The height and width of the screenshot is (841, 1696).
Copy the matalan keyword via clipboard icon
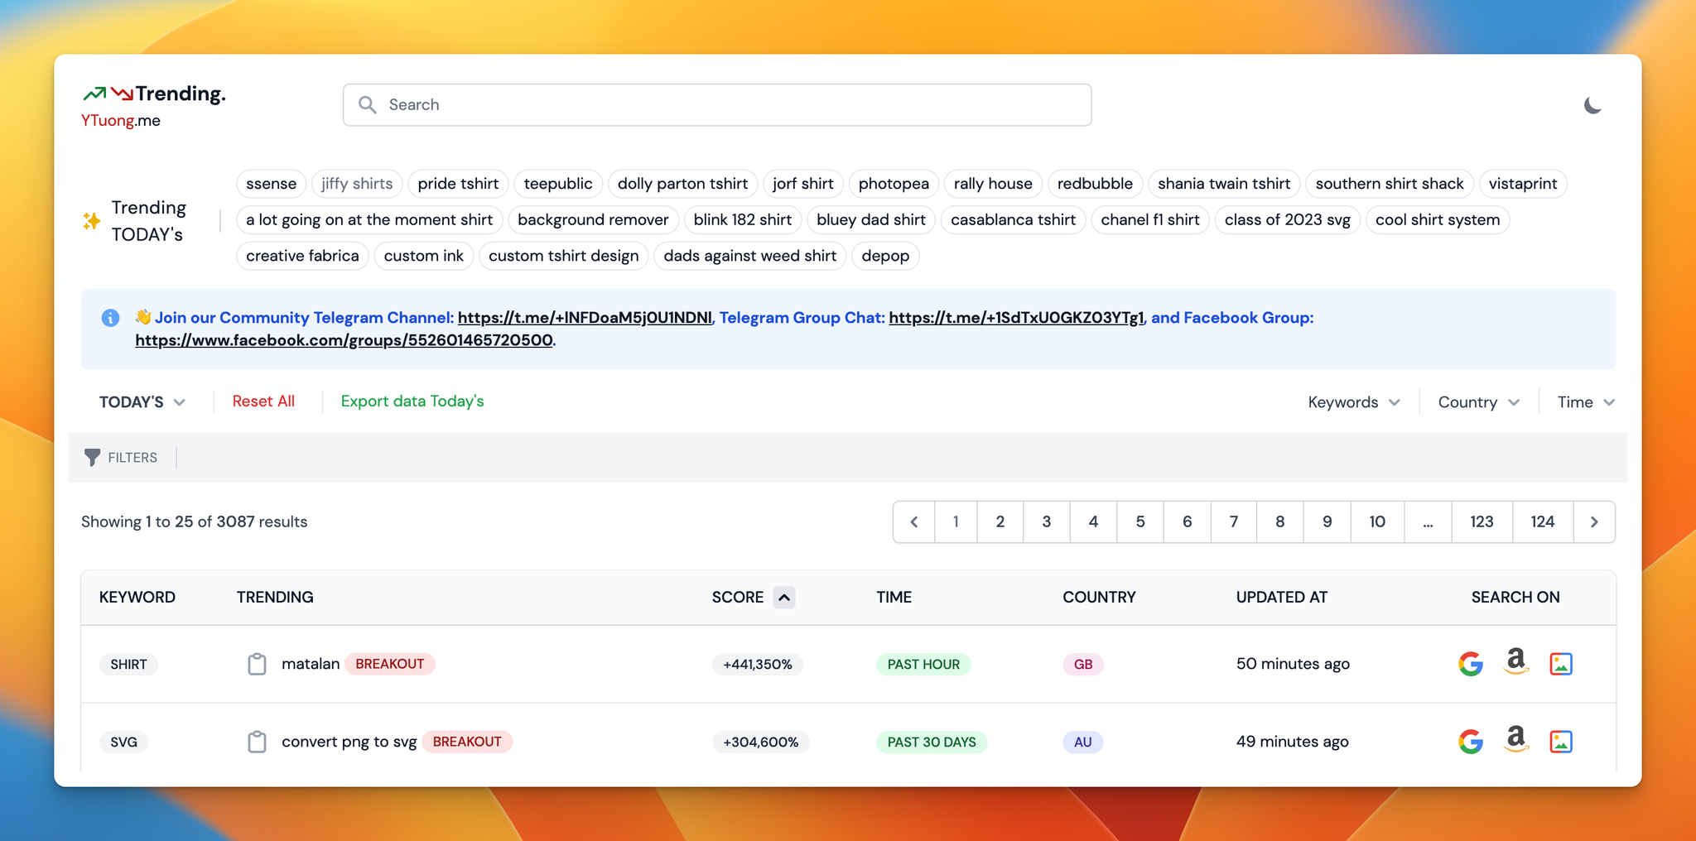(x=257, y=664)
